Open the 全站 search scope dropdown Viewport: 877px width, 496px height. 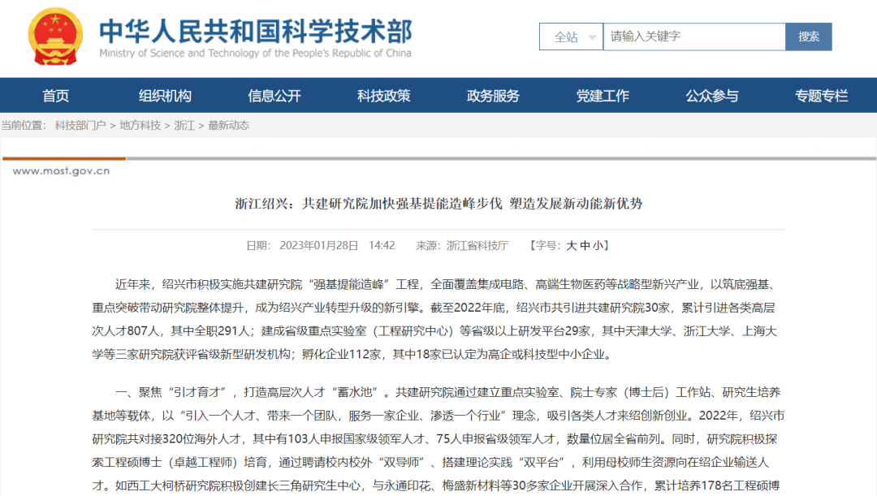point(571,37)
